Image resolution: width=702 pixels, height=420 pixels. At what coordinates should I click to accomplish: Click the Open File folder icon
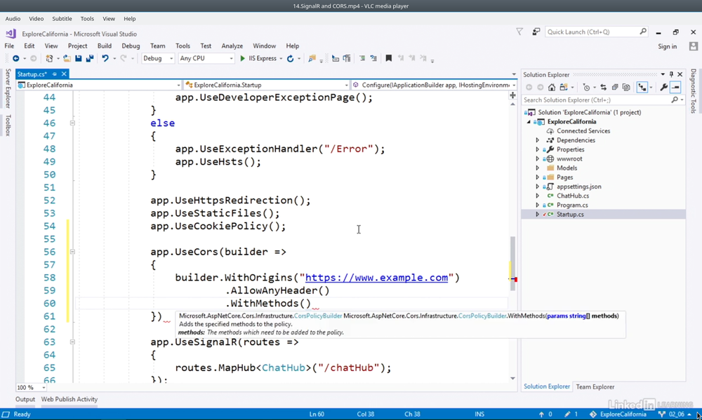[x=67, y=58]
